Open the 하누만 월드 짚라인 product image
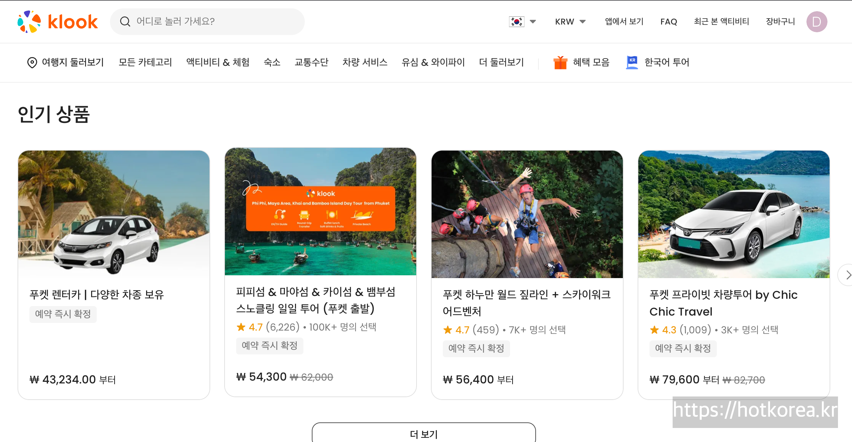The width and height of the screenshot is (852, 442). point(527,214)
